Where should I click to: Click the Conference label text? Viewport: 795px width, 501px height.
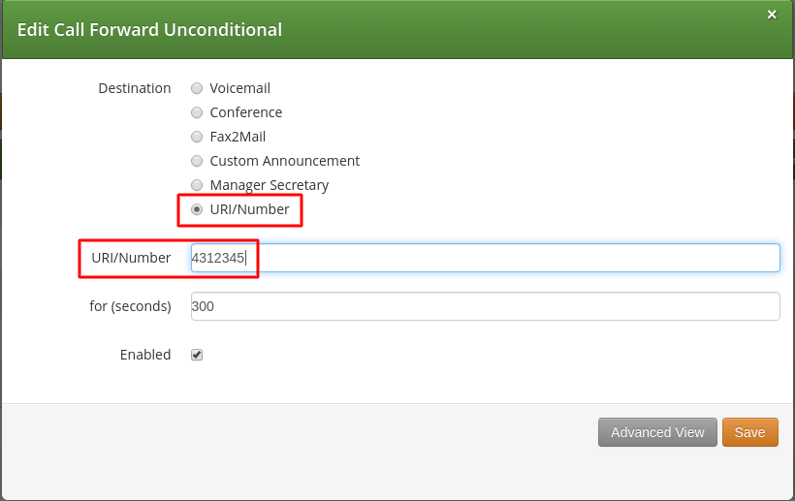click(x=246, y=112)
